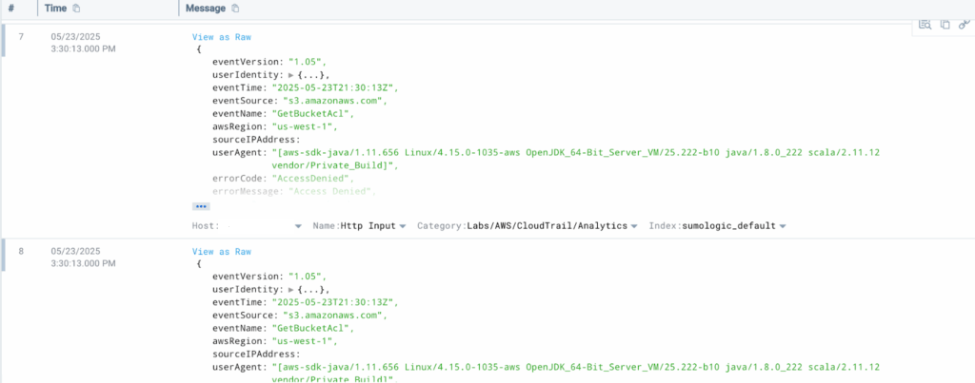Viewport: 975px width, 383px height.
Task: Select row number 7
Action: coord(21,37)
